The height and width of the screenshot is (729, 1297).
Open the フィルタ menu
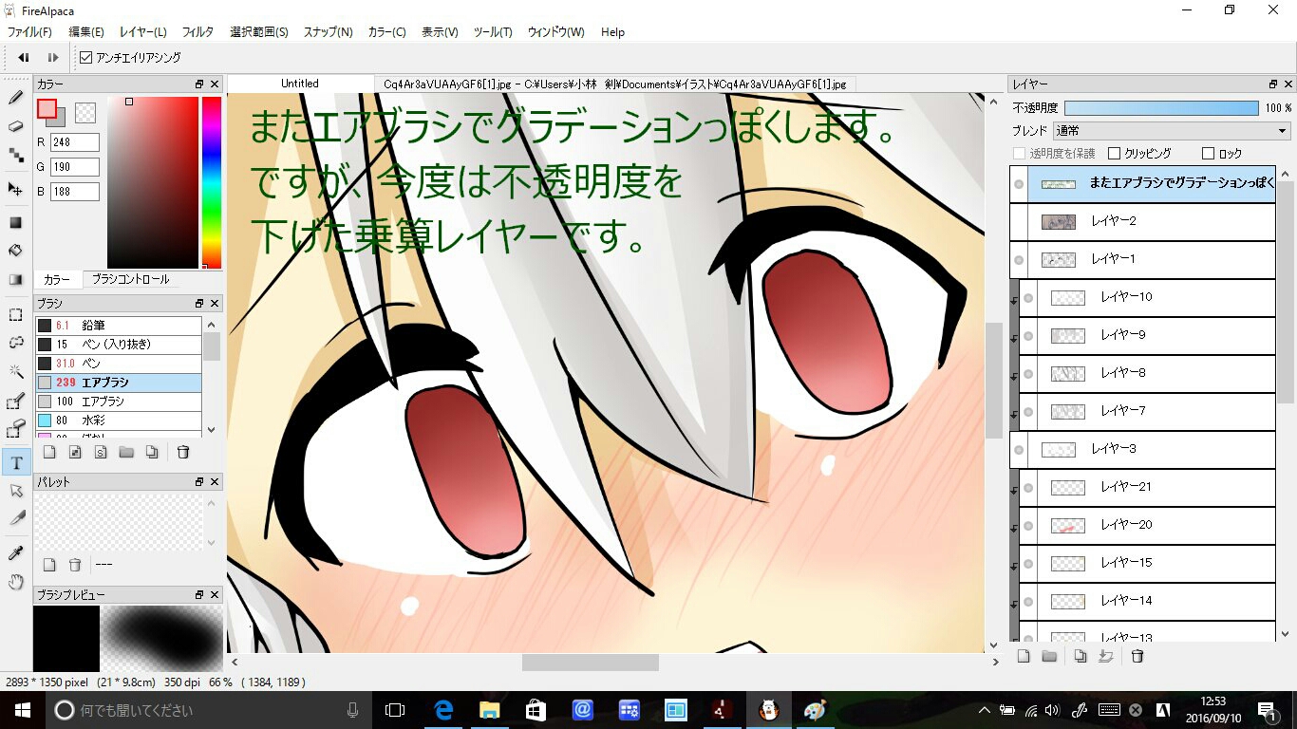click(197, 32)
